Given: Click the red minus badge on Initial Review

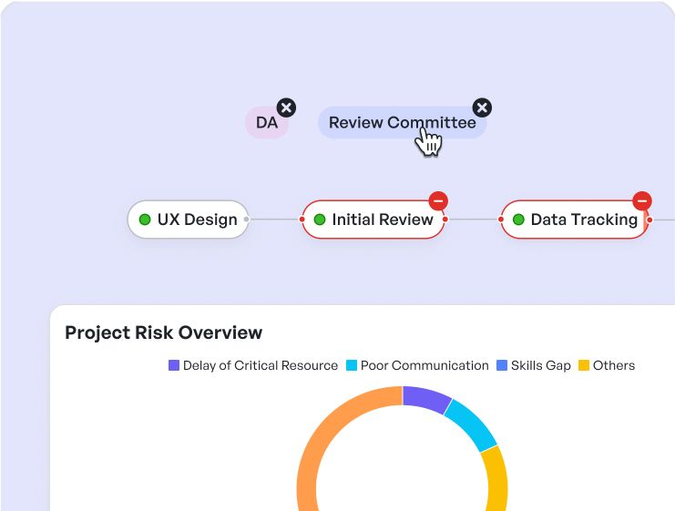Looking at the screenshot, I should [438, 201].
